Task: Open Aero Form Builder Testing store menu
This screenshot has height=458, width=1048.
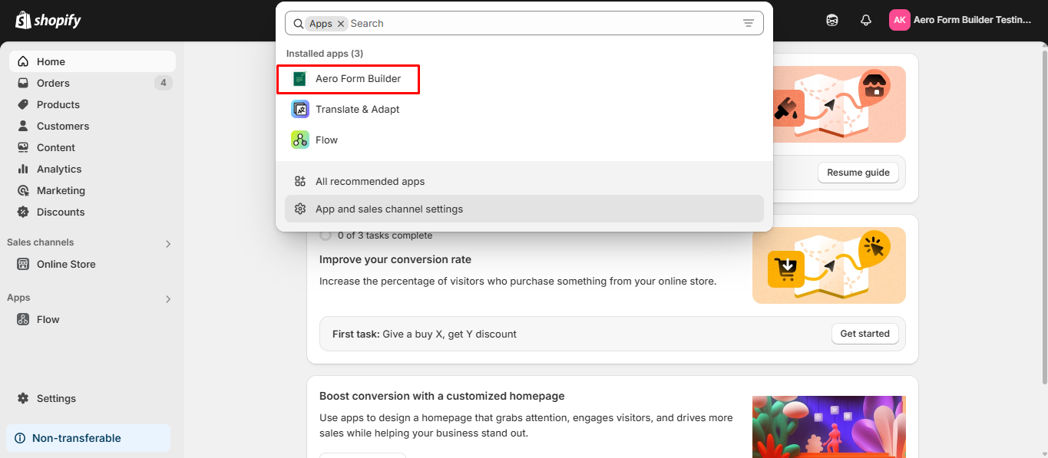Action: coord(972,20)
